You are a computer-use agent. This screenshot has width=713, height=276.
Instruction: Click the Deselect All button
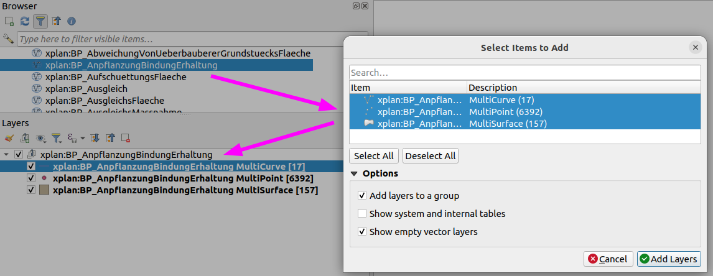[x=431, y=155]
